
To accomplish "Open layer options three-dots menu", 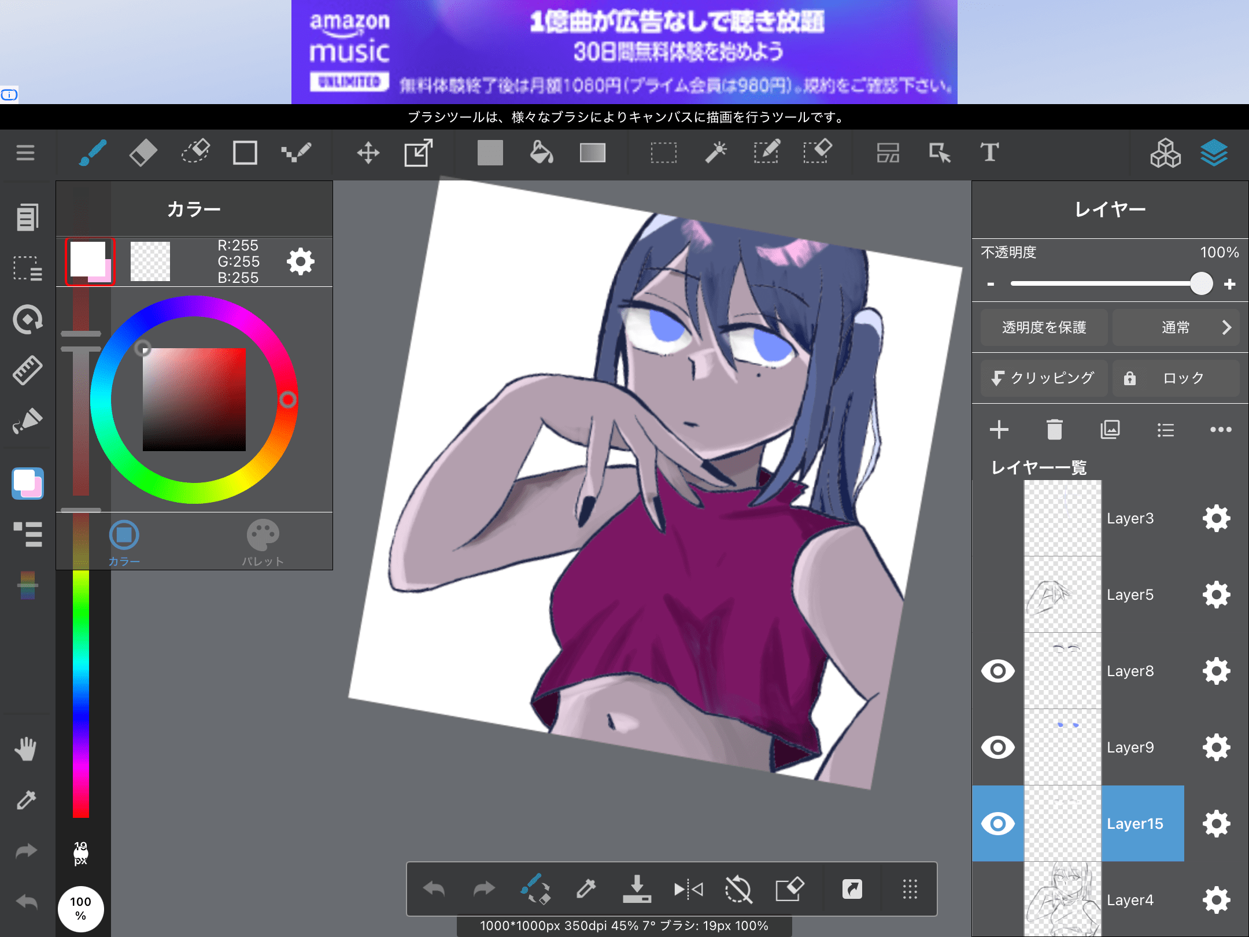I will [1220, 430].
